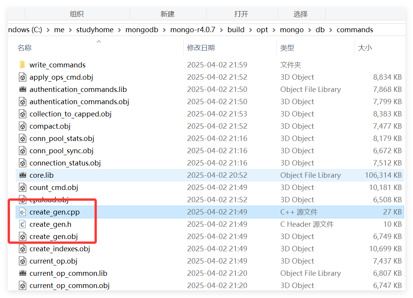Select the create_gen.cpp file name
Screen dimensions: 413x298
pos(54,212)
